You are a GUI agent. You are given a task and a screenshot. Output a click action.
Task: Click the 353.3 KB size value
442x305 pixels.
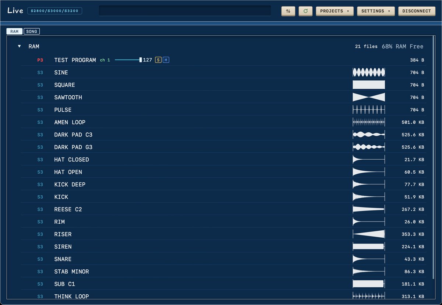click(413, 234)
